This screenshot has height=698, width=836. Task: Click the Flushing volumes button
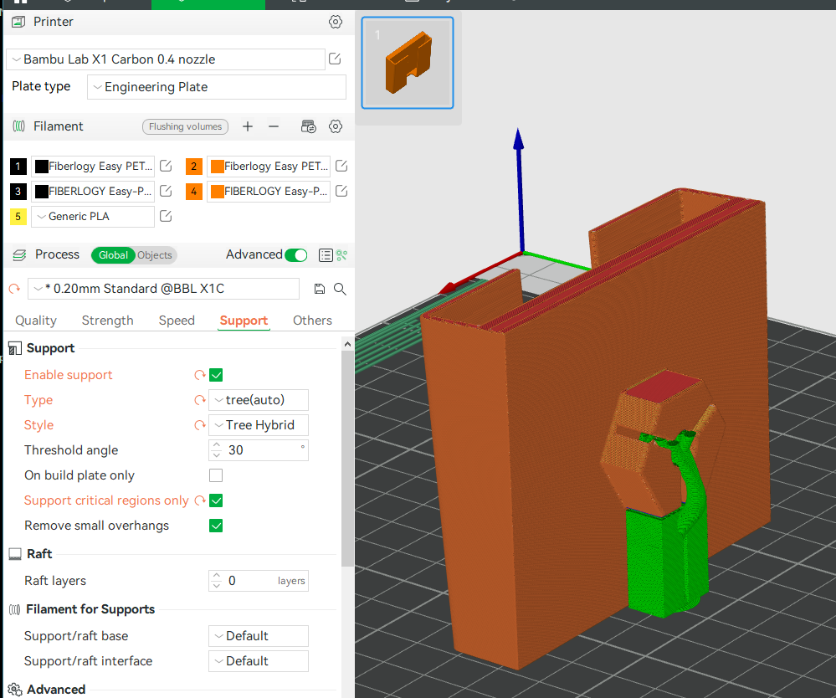[x=186, y=126]
